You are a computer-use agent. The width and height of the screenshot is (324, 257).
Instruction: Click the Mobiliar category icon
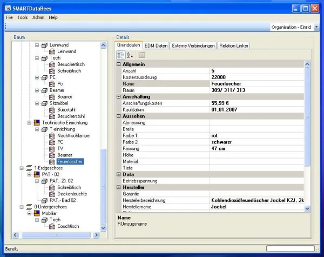click(x=37, y=213)
